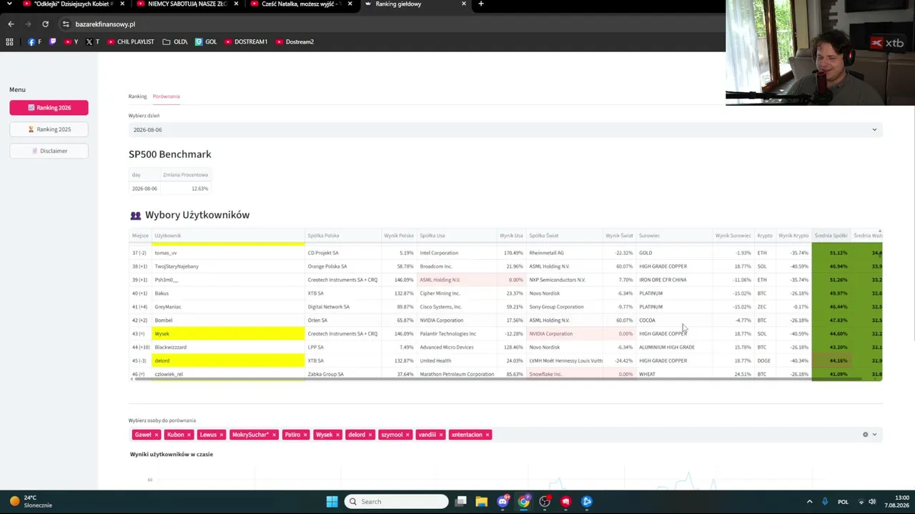Open the Disclaimer page from the sidebar
915x514 pixels.
coord(49,151)
